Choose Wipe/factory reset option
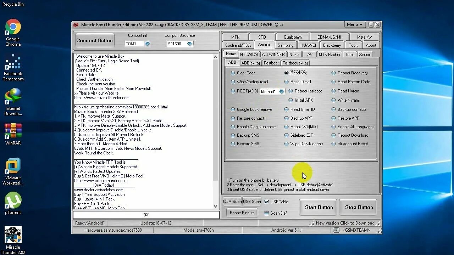 (x=249, y=82)
